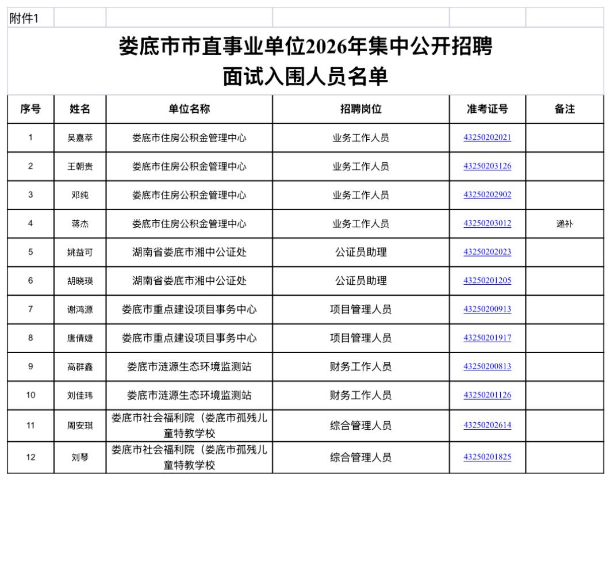Image resolution: width=610 pixels, height=562 pixels.
Task: Select the document title 面试入围人员名单
Action: (x=305, y=77)
